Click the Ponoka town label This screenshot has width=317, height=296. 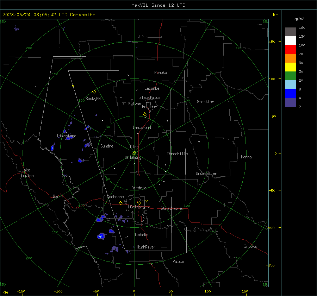(x=161, y=73)
